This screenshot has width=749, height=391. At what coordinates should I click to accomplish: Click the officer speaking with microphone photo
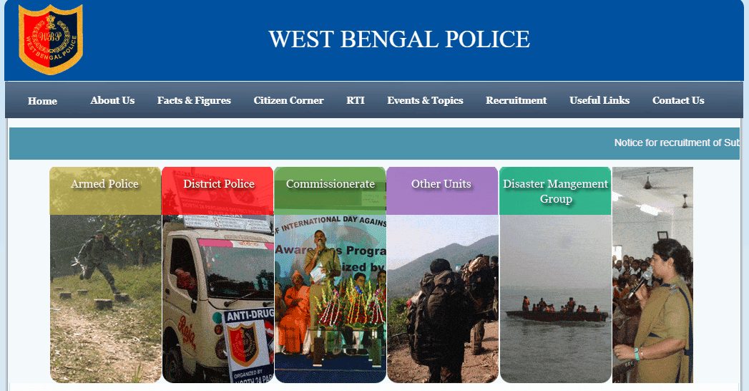(x=652, y=275)
